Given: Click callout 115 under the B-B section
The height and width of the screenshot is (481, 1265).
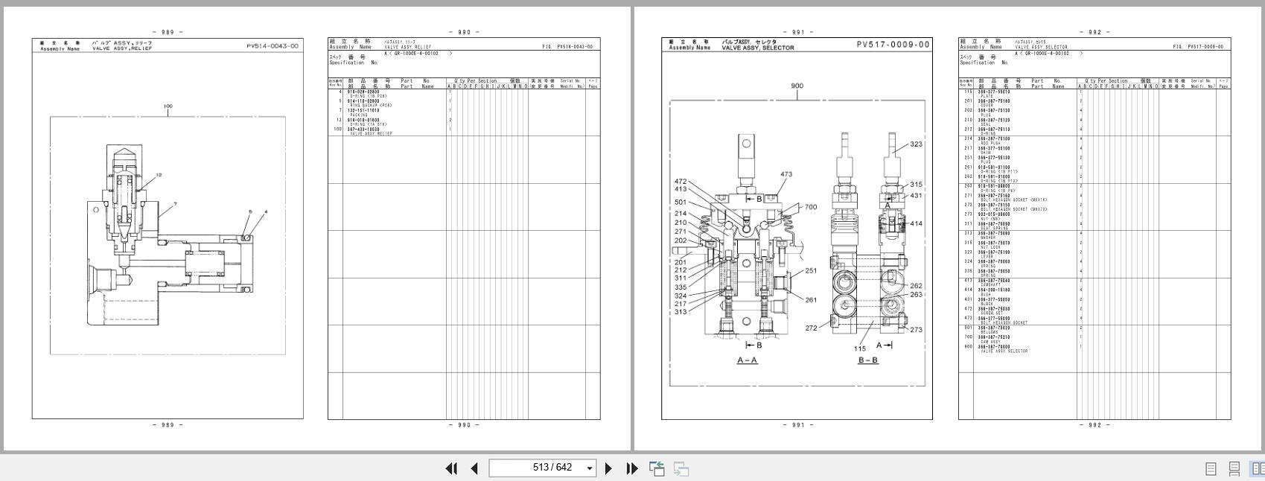Looking at the screenshot, I should [x=860, y=348].
